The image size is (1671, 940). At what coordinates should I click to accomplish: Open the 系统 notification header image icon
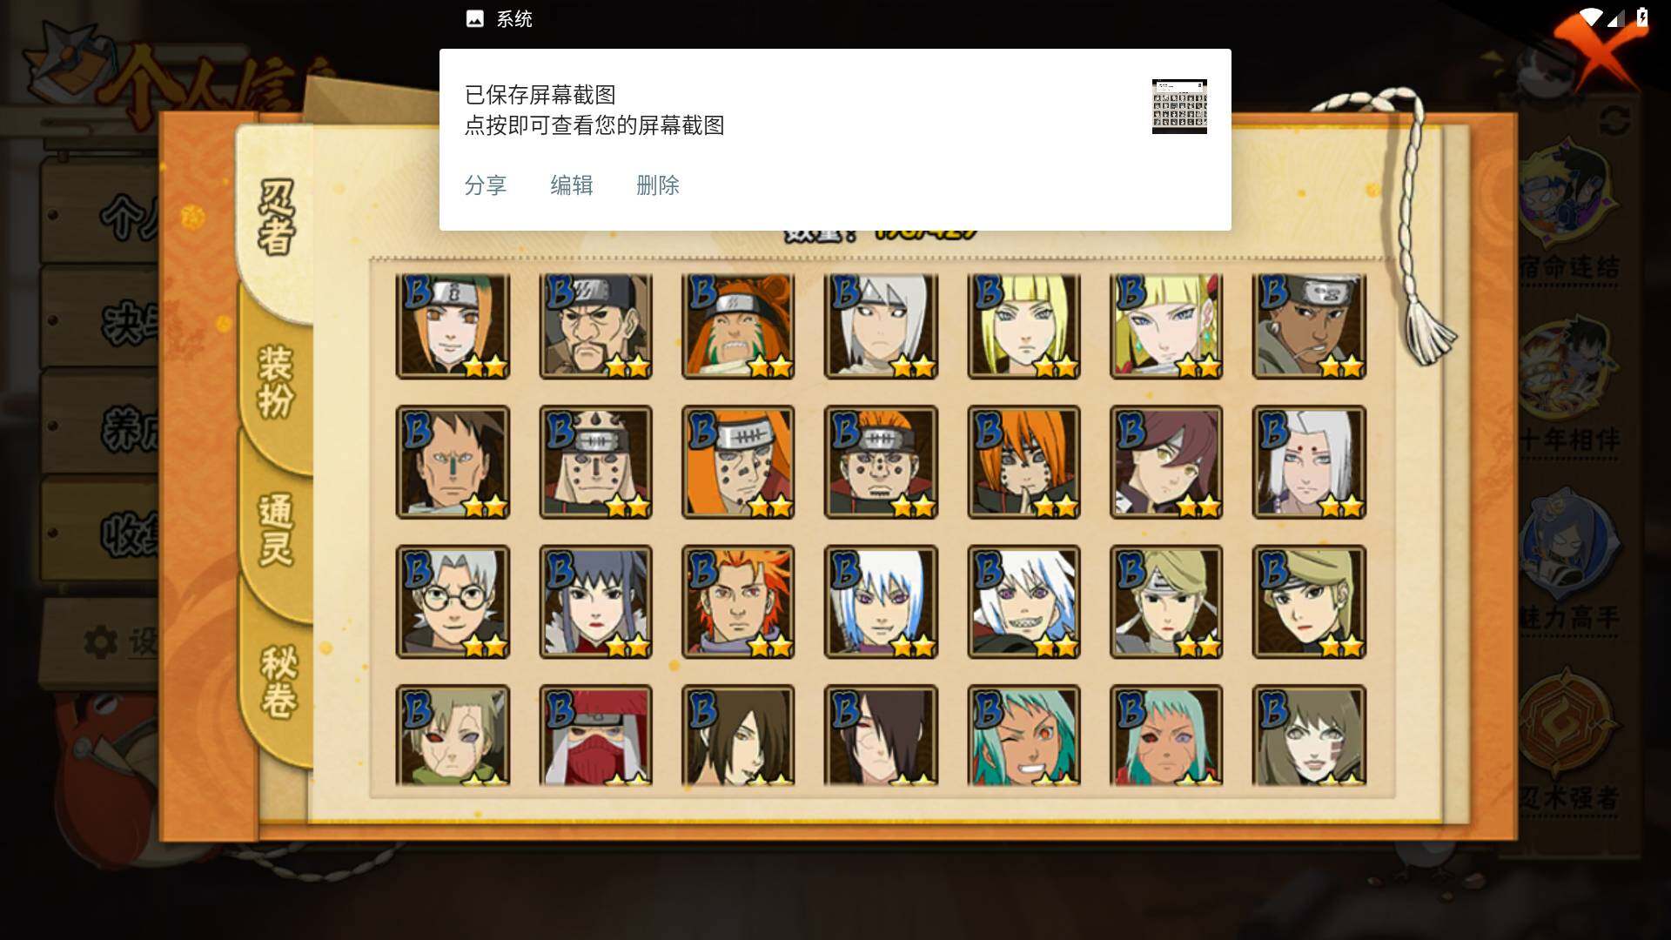(475, 19)
